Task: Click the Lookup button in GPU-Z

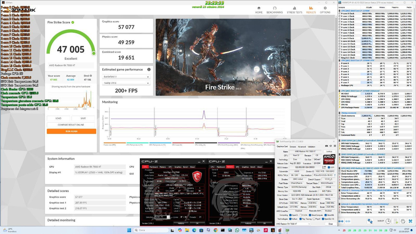Action: [329, 151]
